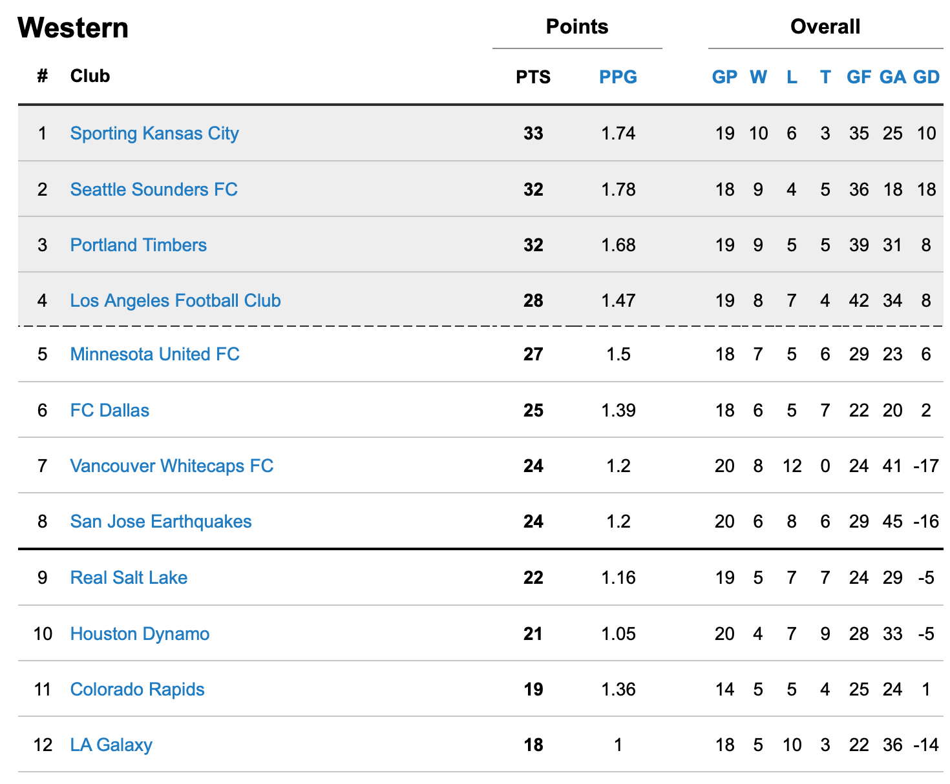Sort by GA goals against column

click(892, 77)
